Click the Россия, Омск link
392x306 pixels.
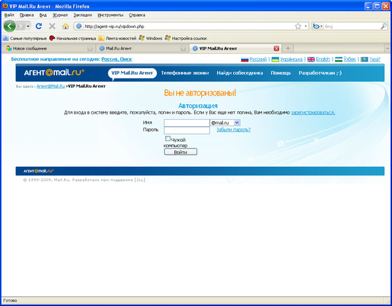116,59
